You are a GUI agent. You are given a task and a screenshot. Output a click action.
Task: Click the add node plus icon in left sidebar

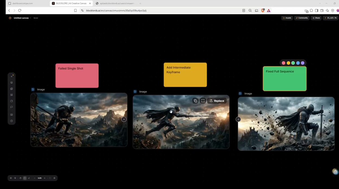[12, 76]
